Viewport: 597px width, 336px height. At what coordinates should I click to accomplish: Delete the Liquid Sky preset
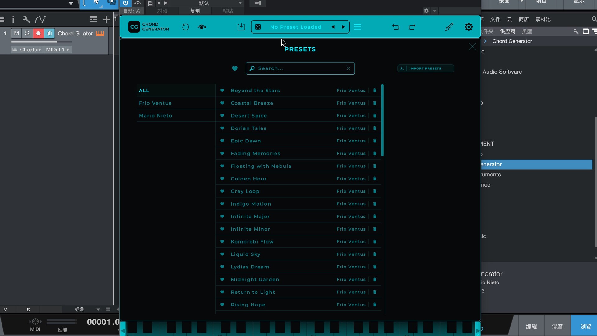pos(375,254)
